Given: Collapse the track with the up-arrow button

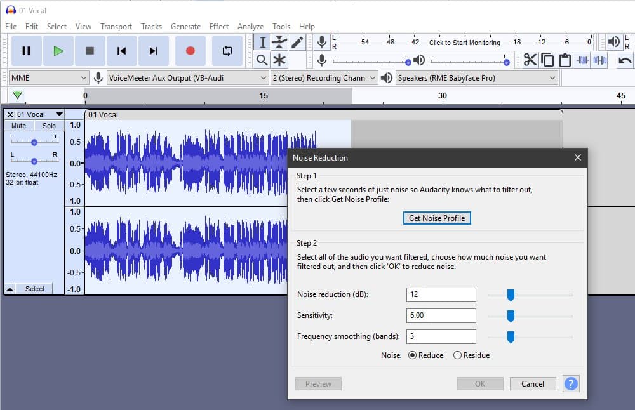Looking at the screenshot, I should (x=10, y=289).
